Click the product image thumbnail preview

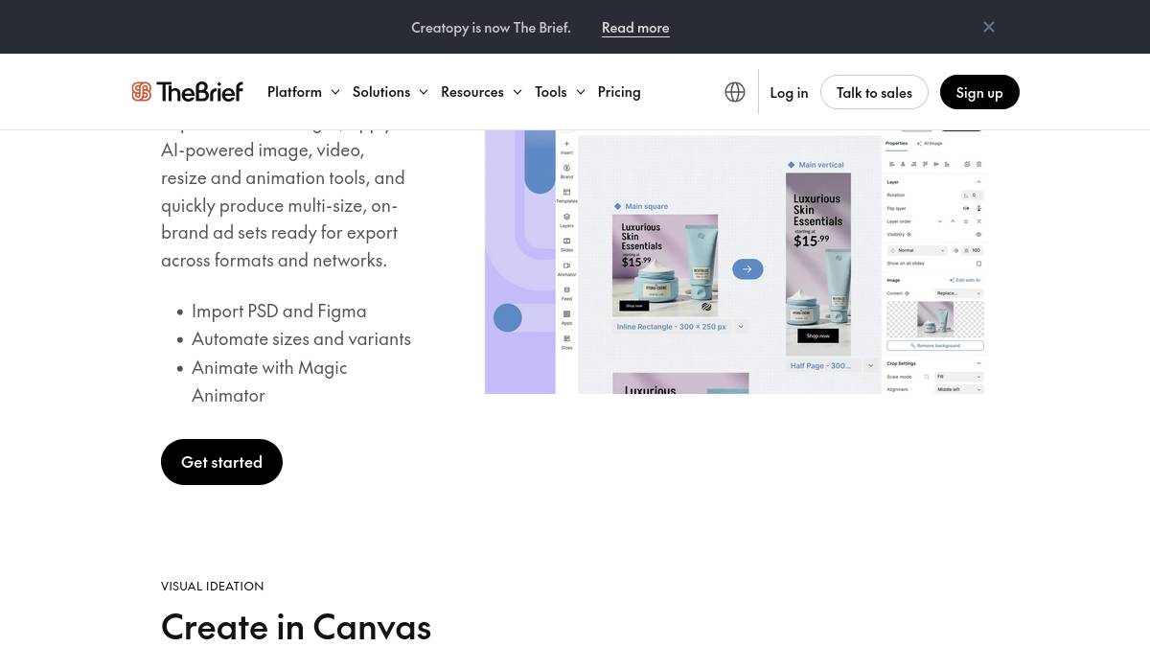pos(935,318)
